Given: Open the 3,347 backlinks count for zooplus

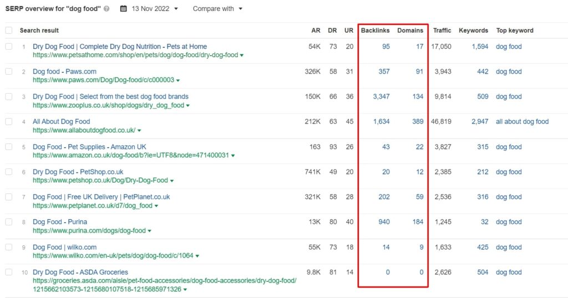Looking at the screenshot, I should 382,96.
